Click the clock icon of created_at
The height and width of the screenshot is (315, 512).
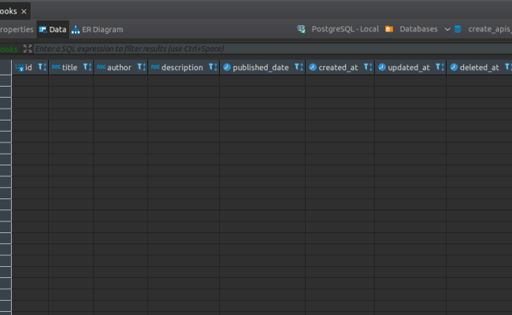[313, 67]
